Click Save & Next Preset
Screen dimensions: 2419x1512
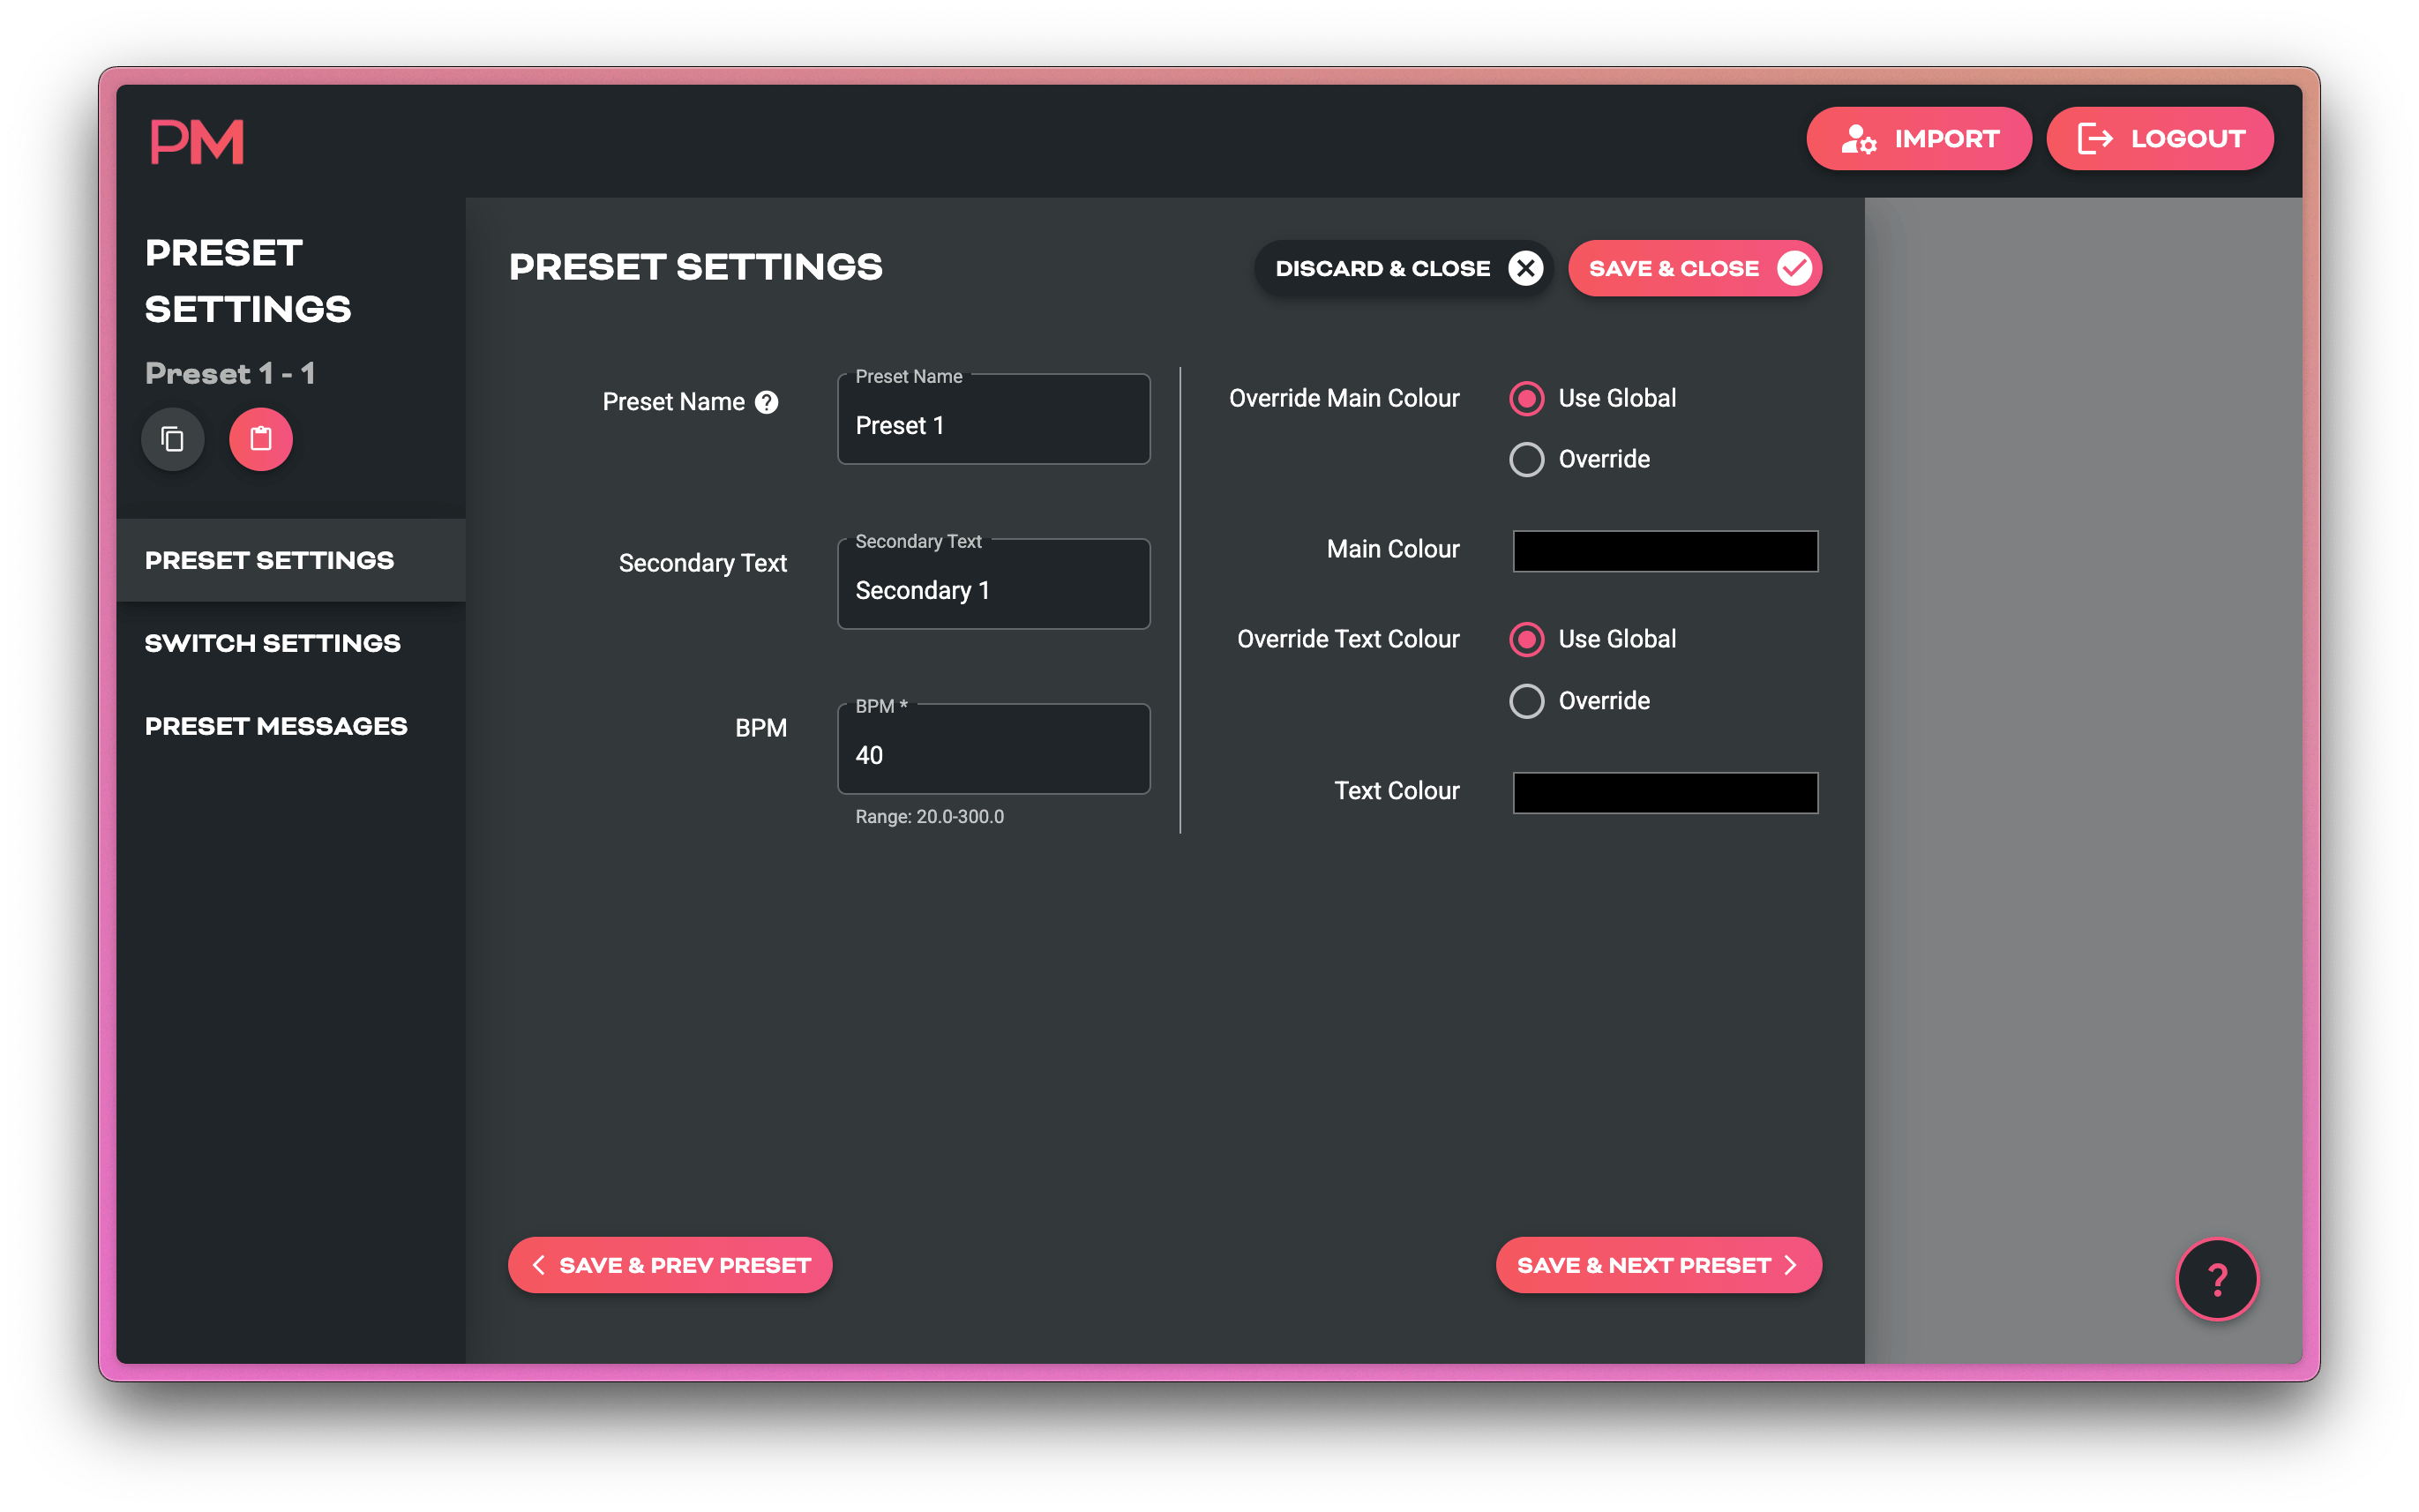(x=1657, y=1264)
